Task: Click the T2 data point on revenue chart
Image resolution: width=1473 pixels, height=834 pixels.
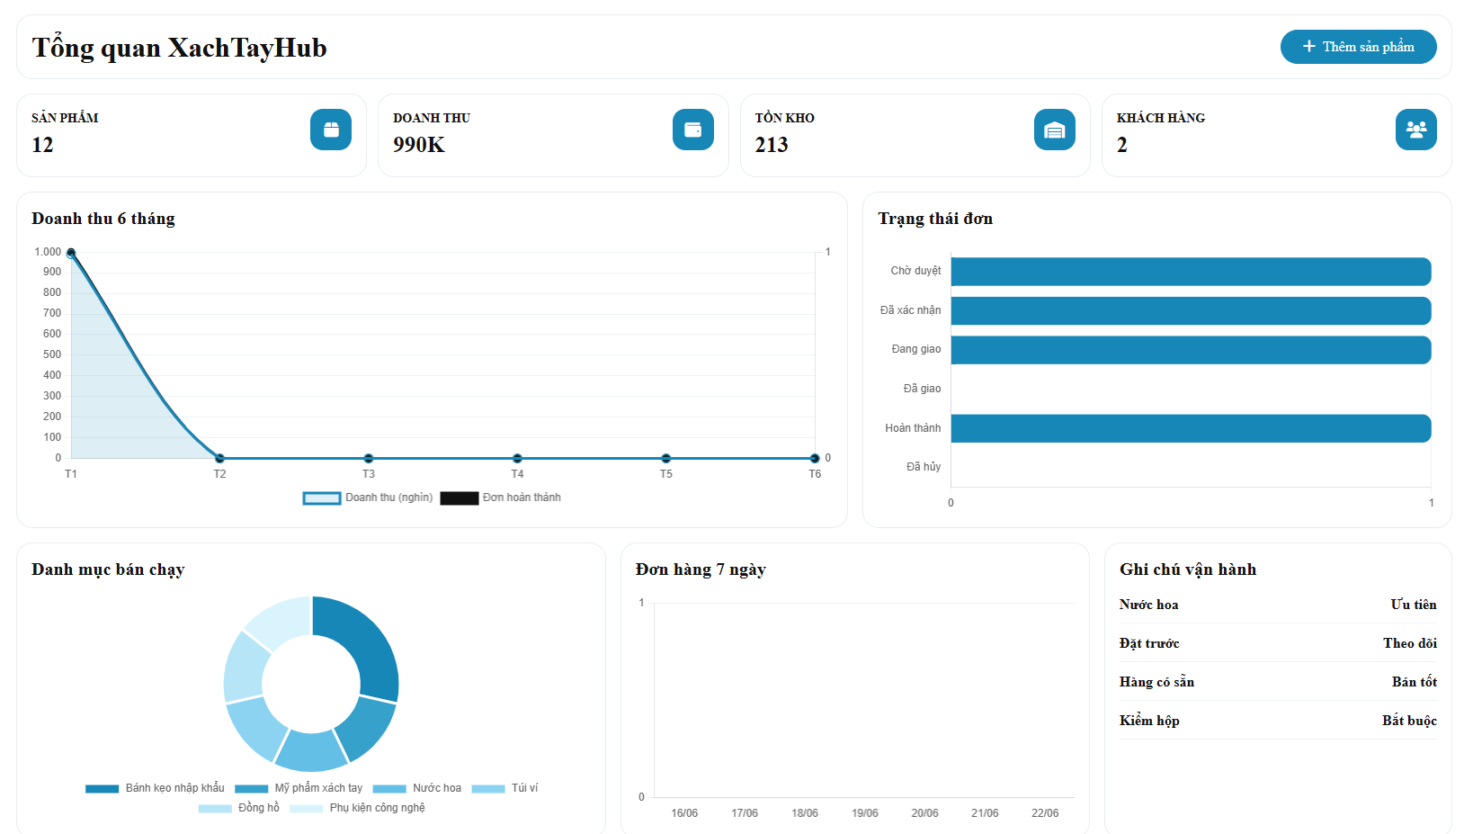Action: coord(219,458)
